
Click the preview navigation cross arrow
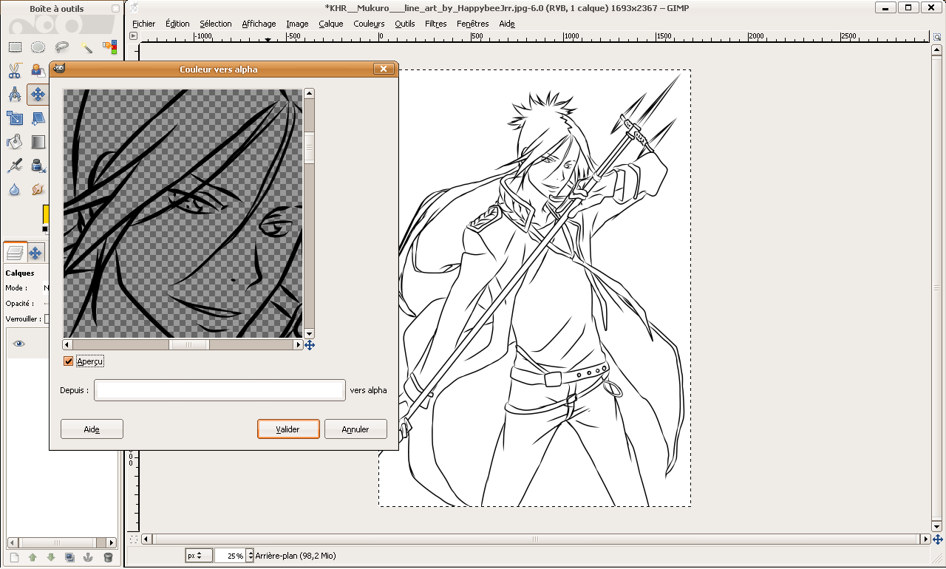(310, 345)
